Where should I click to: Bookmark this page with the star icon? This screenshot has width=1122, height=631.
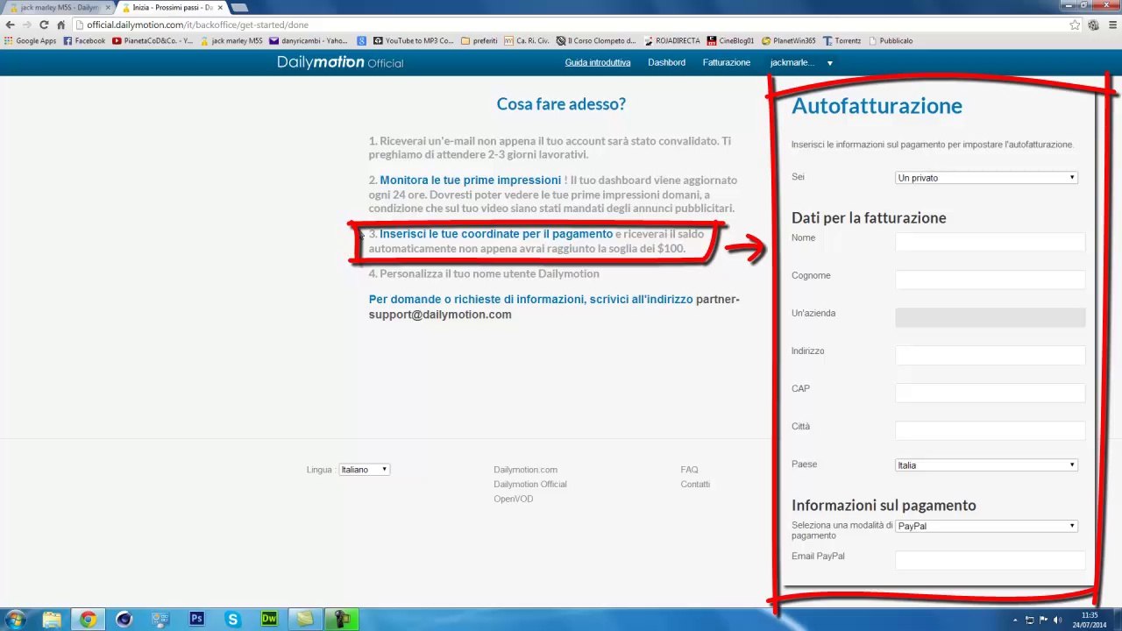[x=1075, y=25]
